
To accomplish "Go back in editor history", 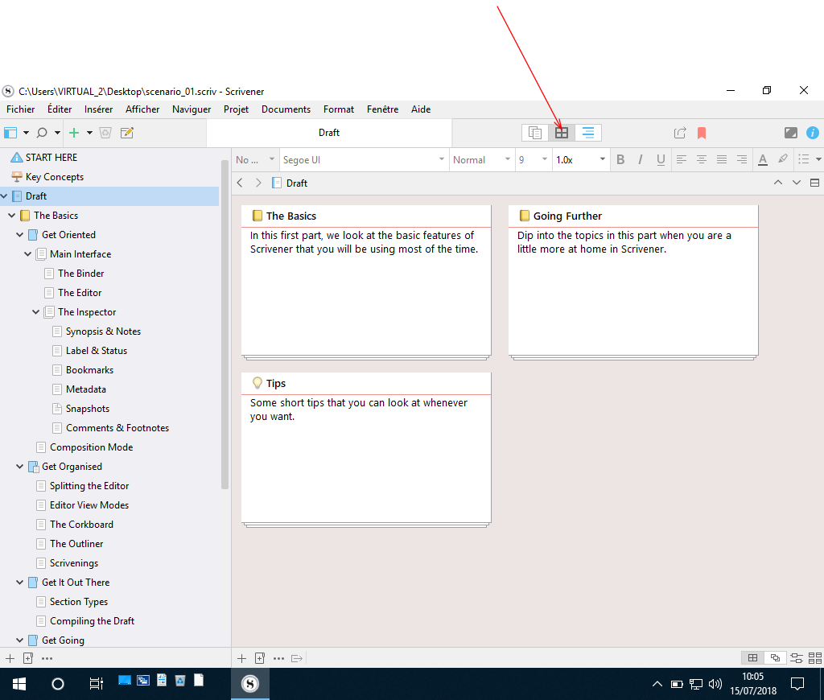I will pos(240,183).
